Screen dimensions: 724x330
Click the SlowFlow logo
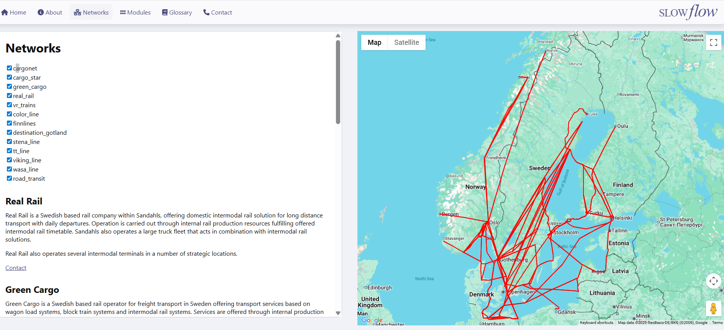tap(688, 12)
